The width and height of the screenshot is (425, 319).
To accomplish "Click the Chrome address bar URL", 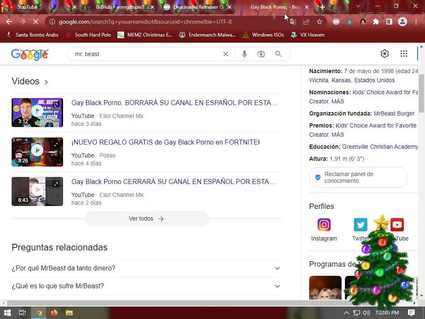I will [145, 22].
